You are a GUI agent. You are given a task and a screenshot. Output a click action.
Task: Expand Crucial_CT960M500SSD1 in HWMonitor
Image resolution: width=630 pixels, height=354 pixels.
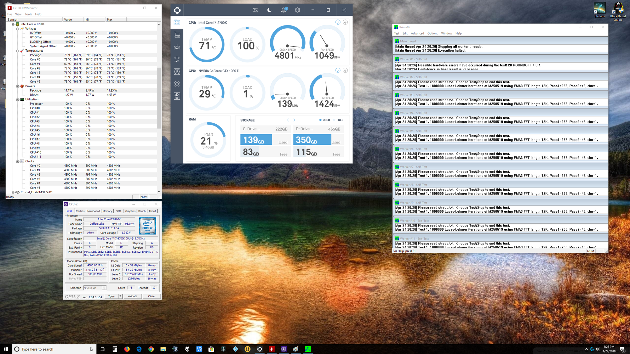[13, 192]
